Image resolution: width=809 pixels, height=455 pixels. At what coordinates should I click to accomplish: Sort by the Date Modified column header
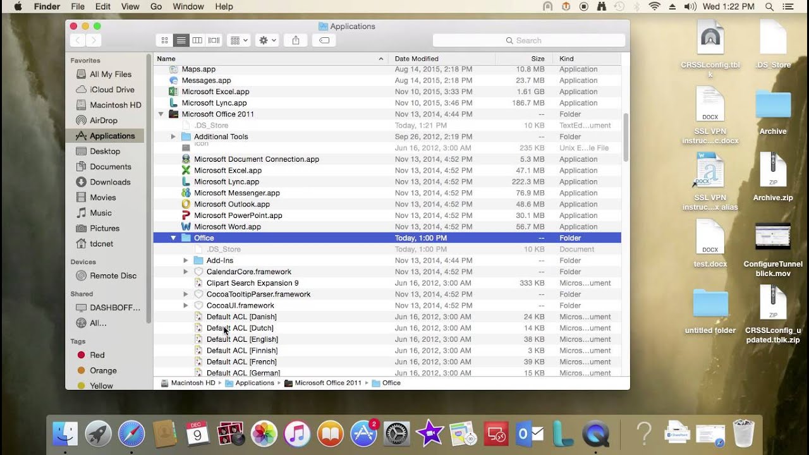(441, 59)
